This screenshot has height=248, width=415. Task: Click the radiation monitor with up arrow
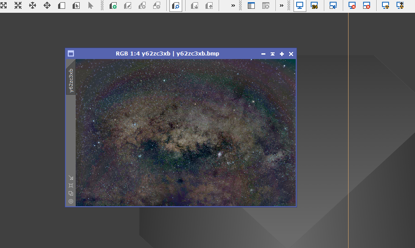[x=400, y=5]
